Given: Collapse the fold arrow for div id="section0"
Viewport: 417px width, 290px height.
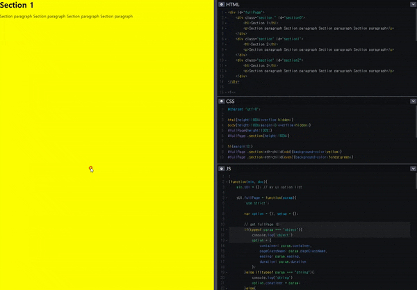Looking at the screenshot, I should (226, 17).
